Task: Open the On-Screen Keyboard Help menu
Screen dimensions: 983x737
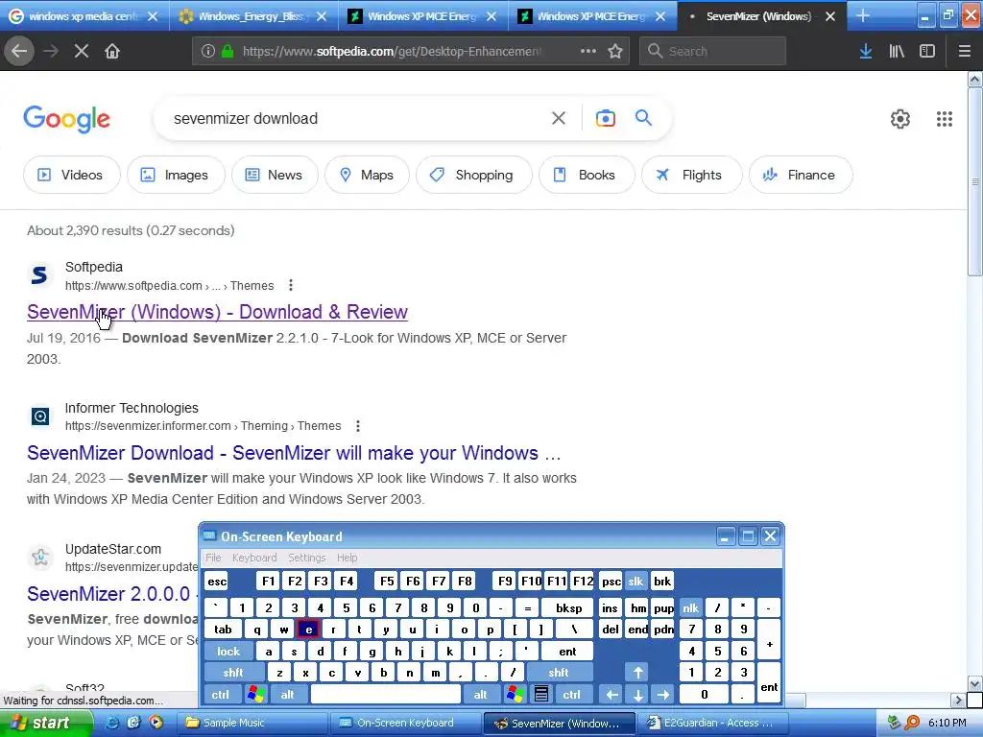Action: click(347, 558)
